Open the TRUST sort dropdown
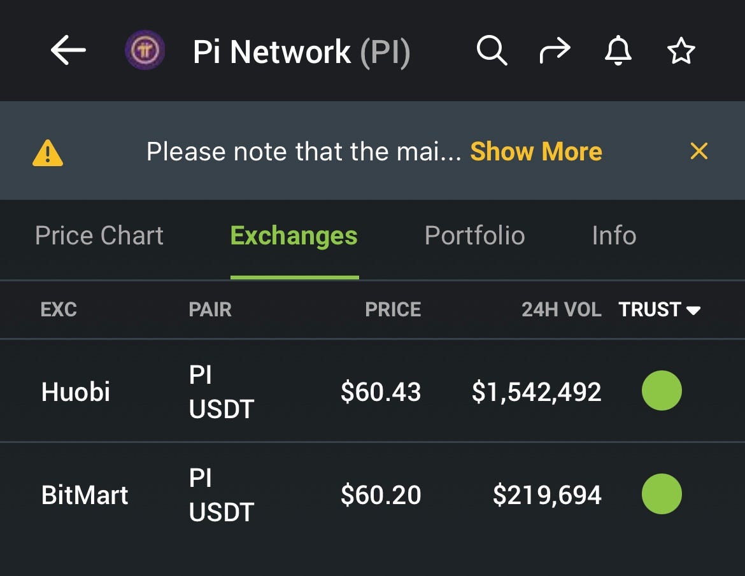Screen dimensions: 745x576 pyautogui.click(x=660, y=310)
